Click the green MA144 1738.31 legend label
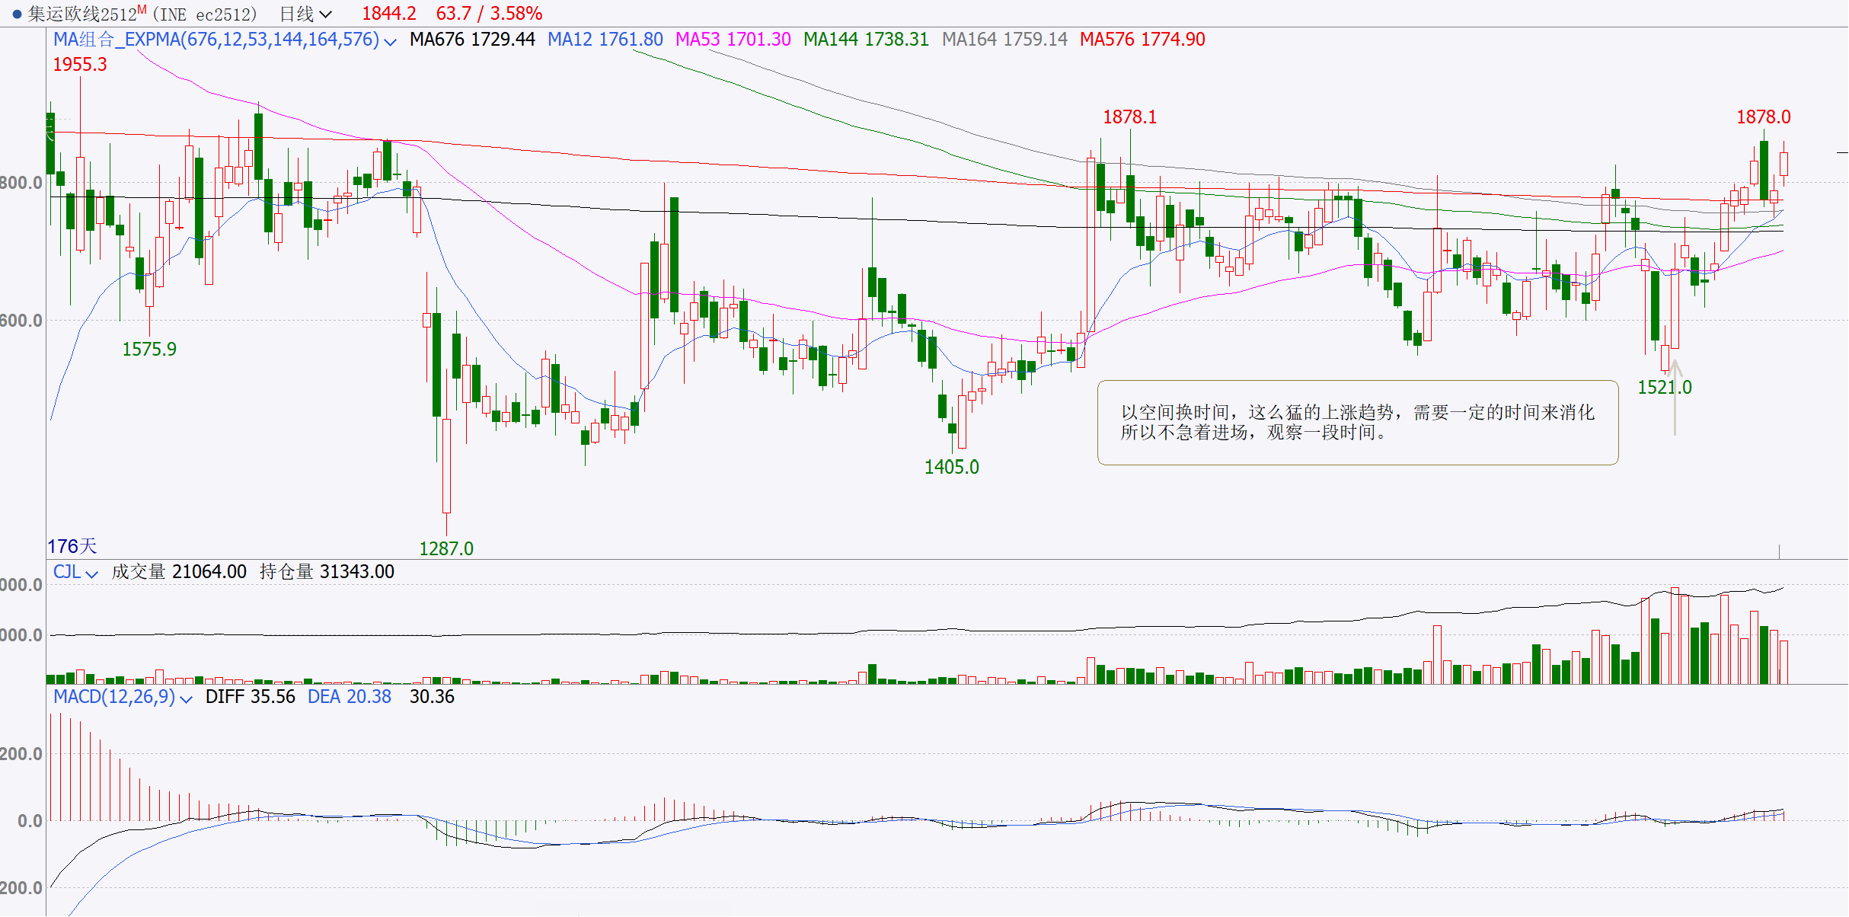This screenshot has height=917, width=1849. pos(866,40)
